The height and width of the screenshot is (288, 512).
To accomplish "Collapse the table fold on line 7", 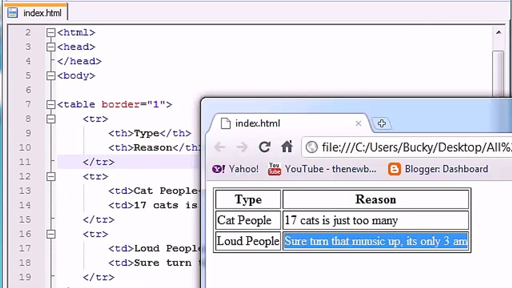I will [51, 104].
